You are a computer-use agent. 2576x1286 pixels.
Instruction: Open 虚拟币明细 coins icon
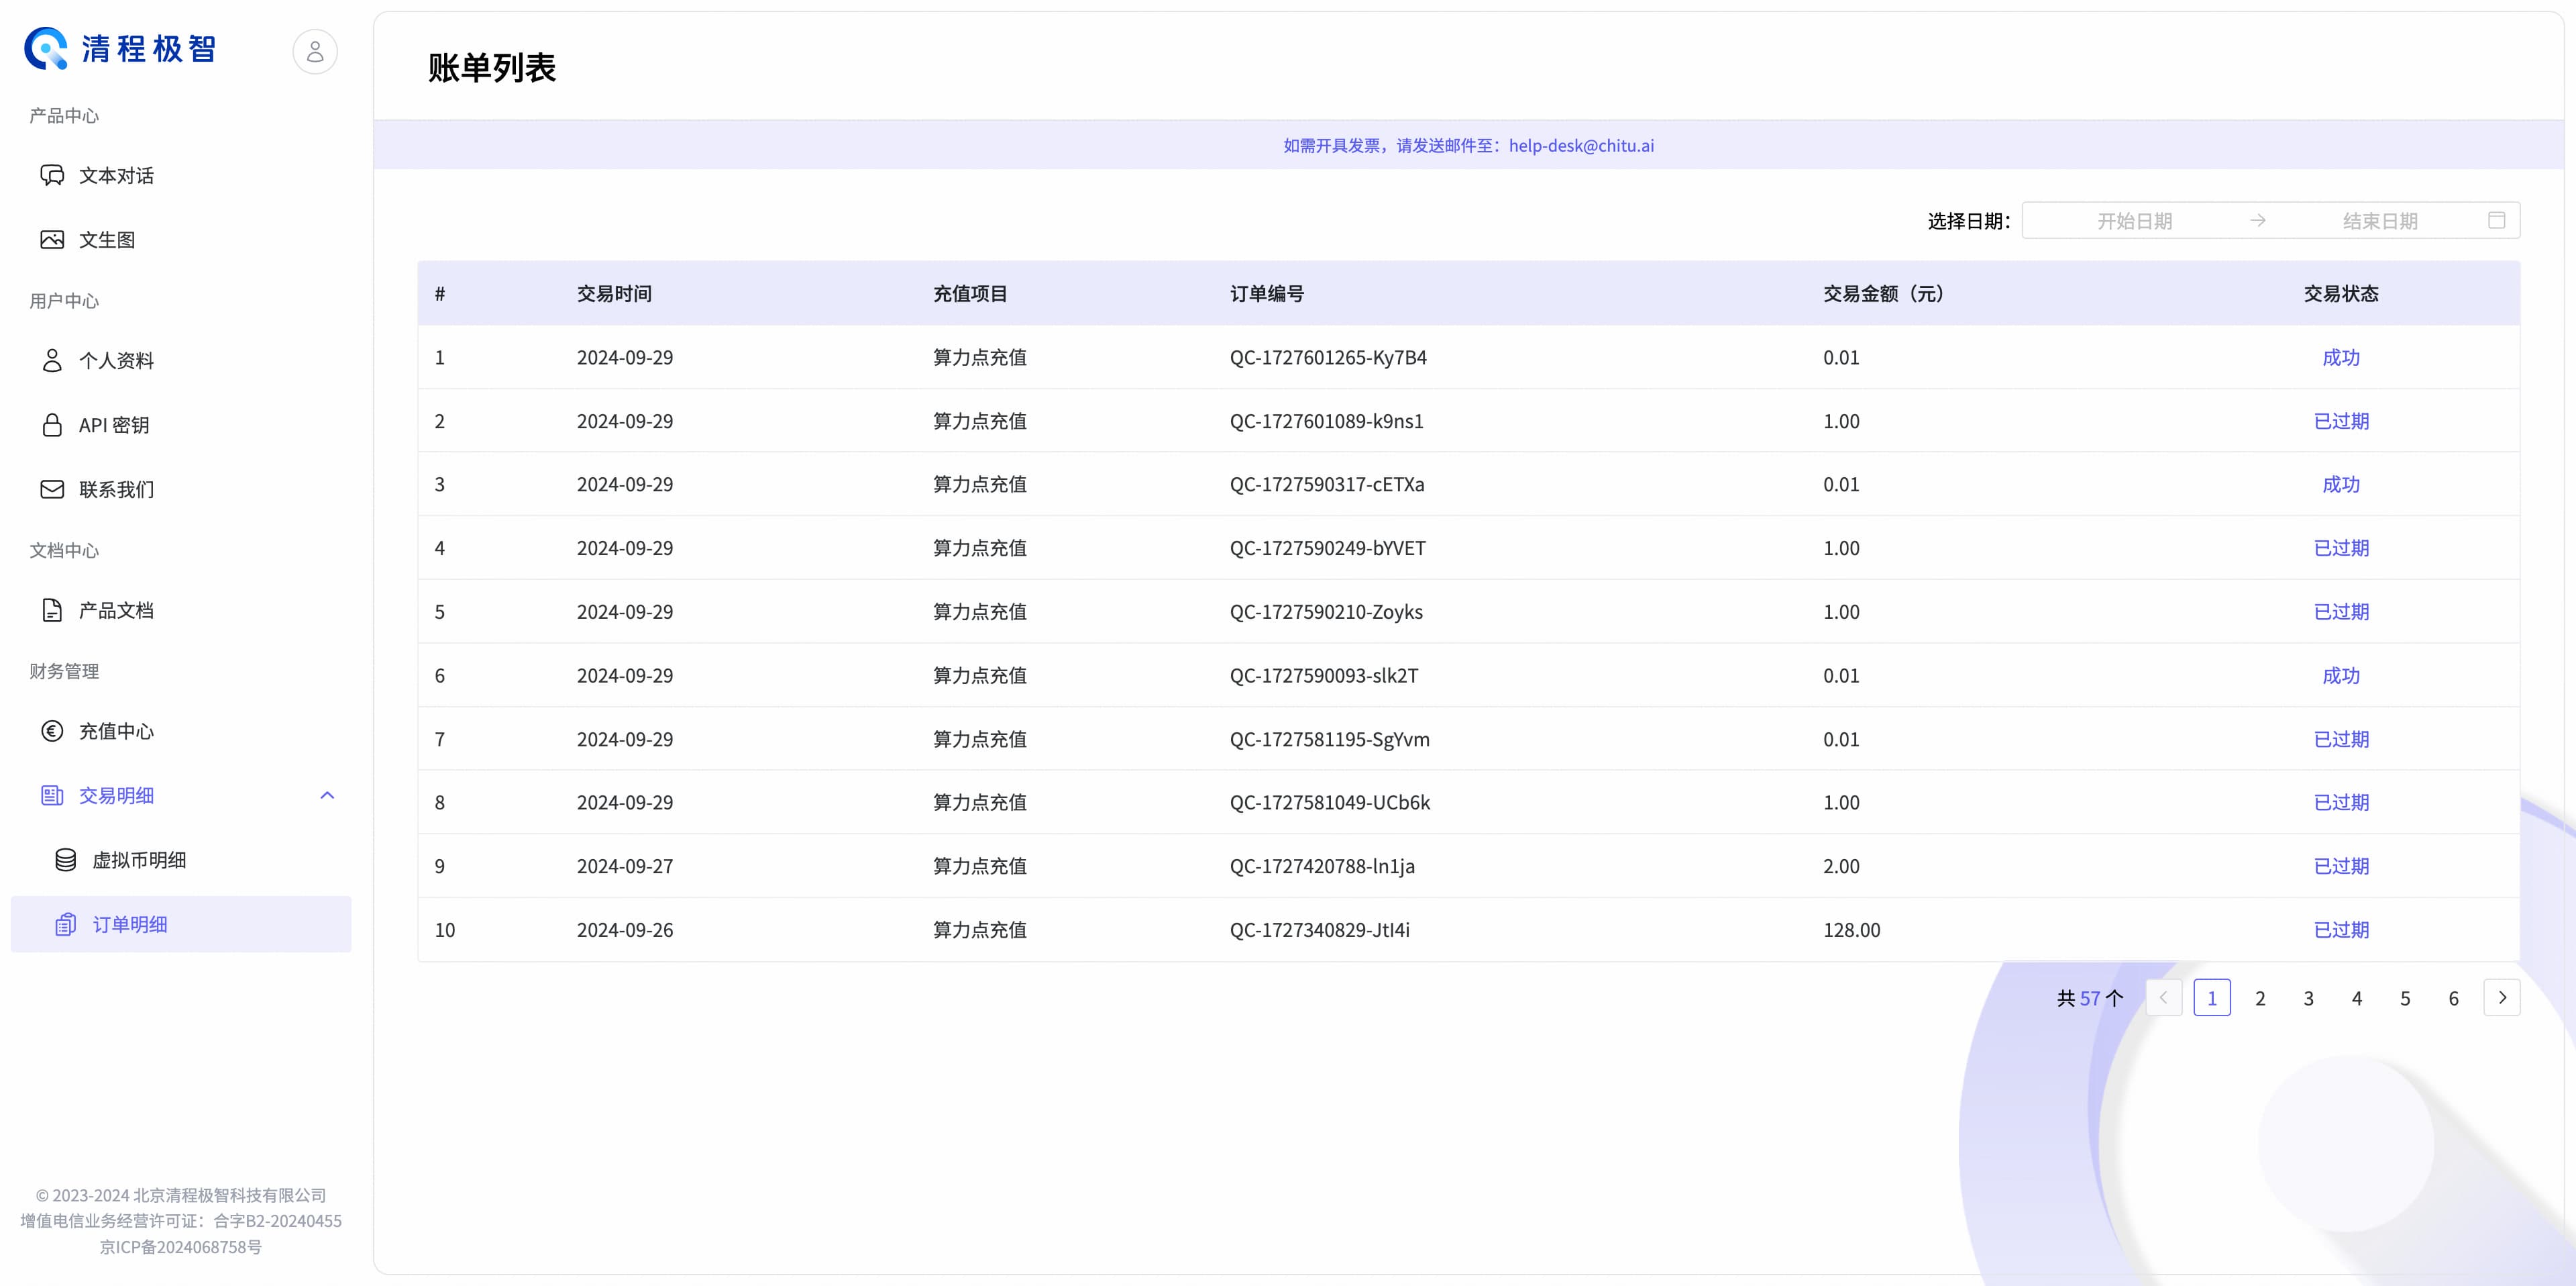tap(66, 860)
